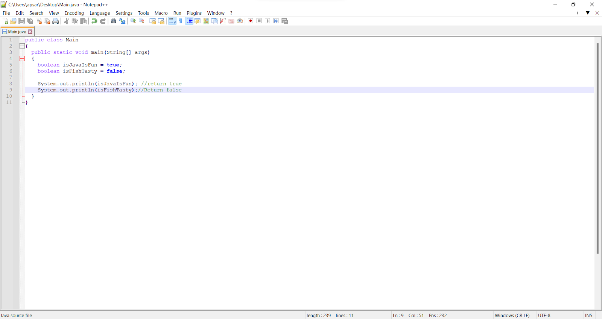Toggle synchronize horizontal scrolling
Image resolution: width=602 pixels, height=319 pixels.
[x=161, y=21]
